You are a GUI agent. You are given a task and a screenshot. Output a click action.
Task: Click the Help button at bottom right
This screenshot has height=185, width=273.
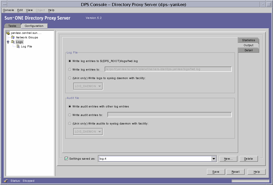coord(257,172)
